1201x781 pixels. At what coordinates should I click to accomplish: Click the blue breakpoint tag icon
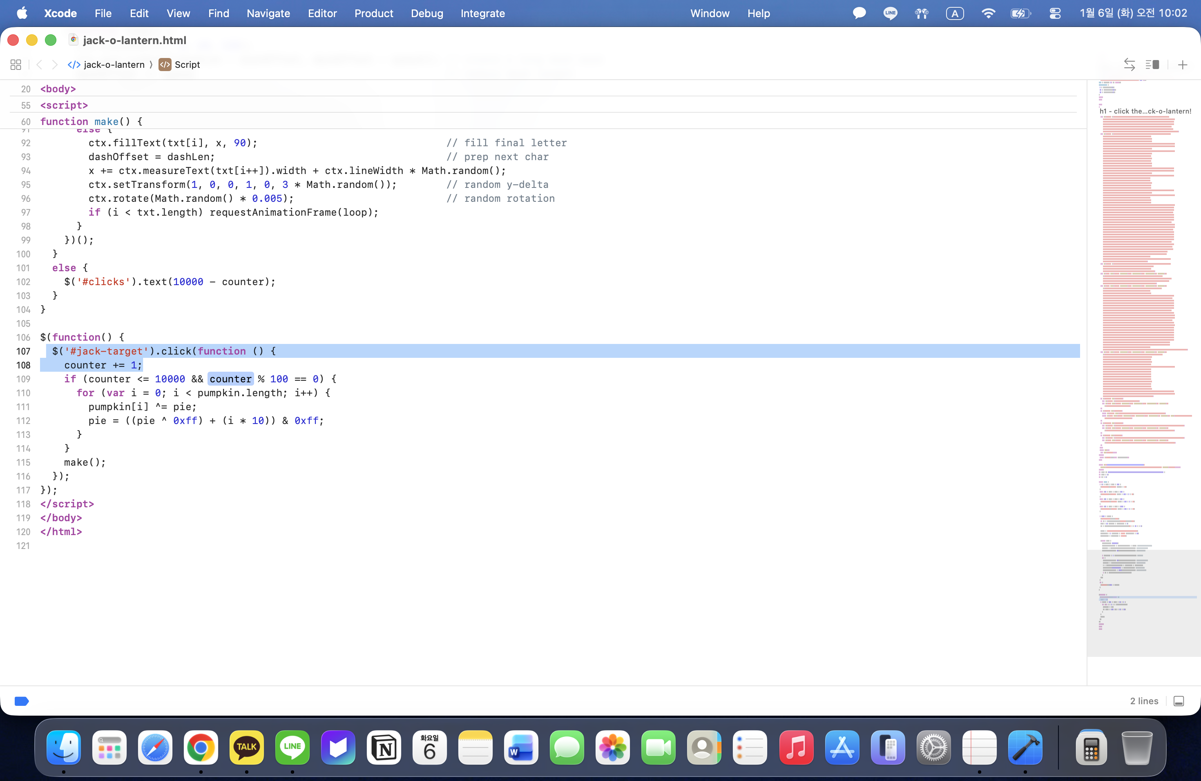pyautogui.click(x=22, y=701)
